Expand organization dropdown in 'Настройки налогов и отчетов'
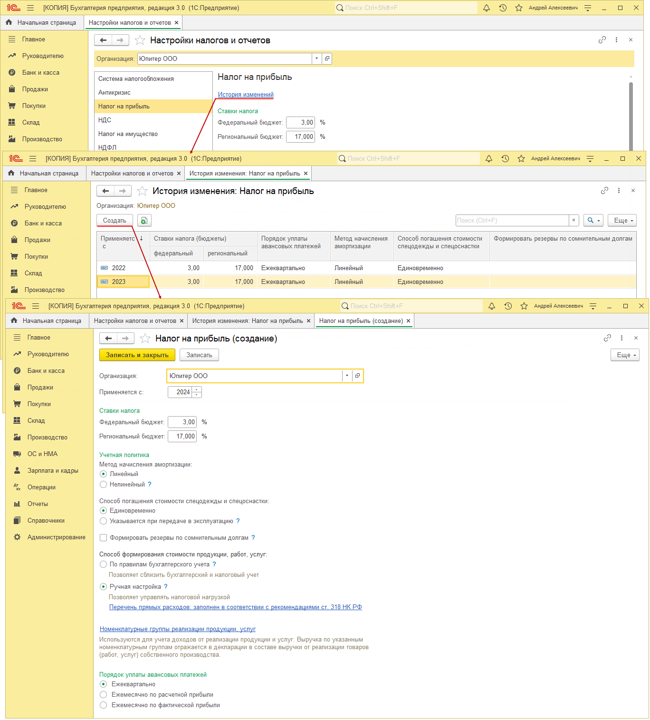The width and height of the screenshot is (650, 720). pos(316,59)
